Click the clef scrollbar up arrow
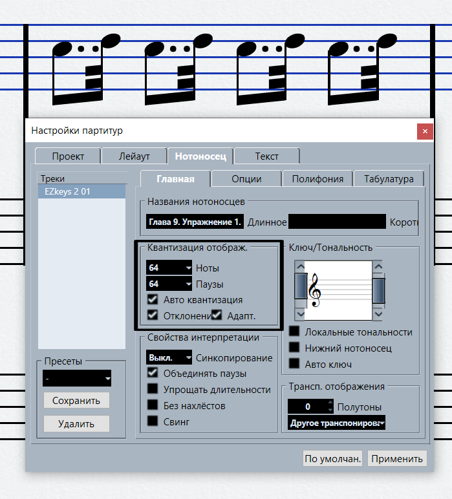 coord(300,266)
